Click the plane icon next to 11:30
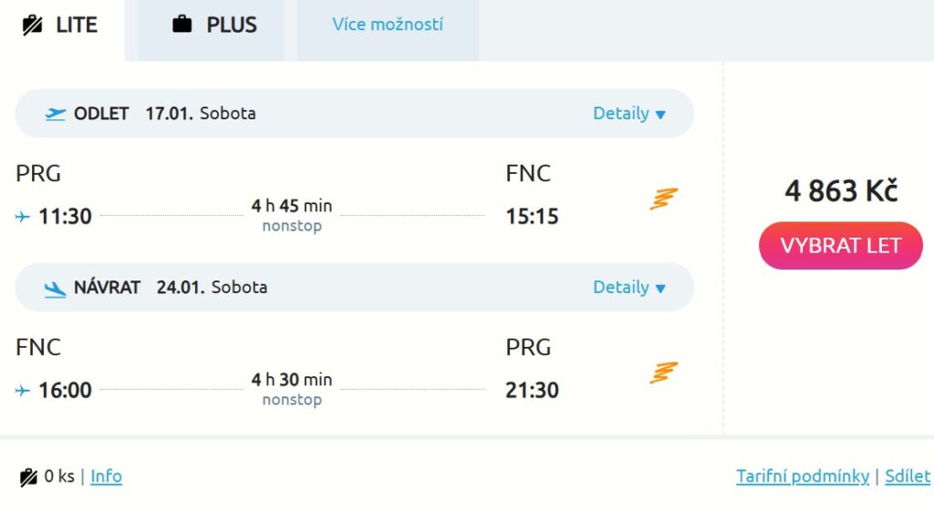 [23, 217]
